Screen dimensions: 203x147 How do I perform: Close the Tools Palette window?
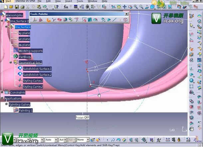click(126, 14)
